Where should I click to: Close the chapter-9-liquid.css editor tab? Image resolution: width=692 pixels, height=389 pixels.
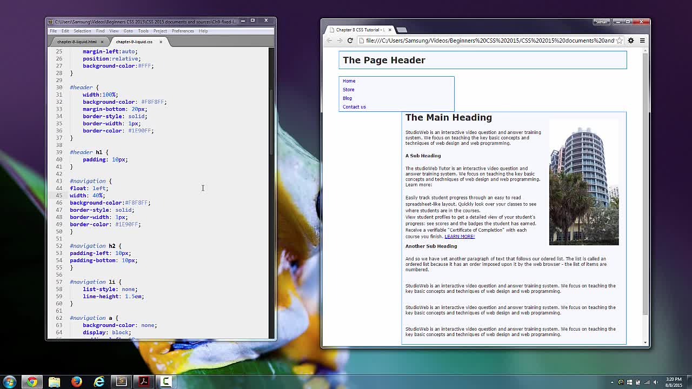161,42
